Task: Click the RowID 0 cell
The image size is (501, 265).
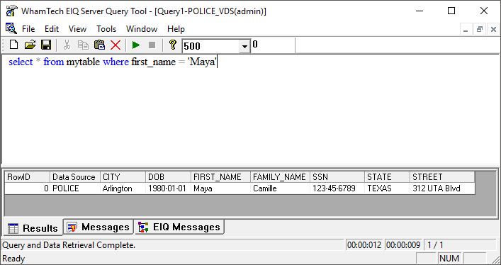Action: [27, 188]
